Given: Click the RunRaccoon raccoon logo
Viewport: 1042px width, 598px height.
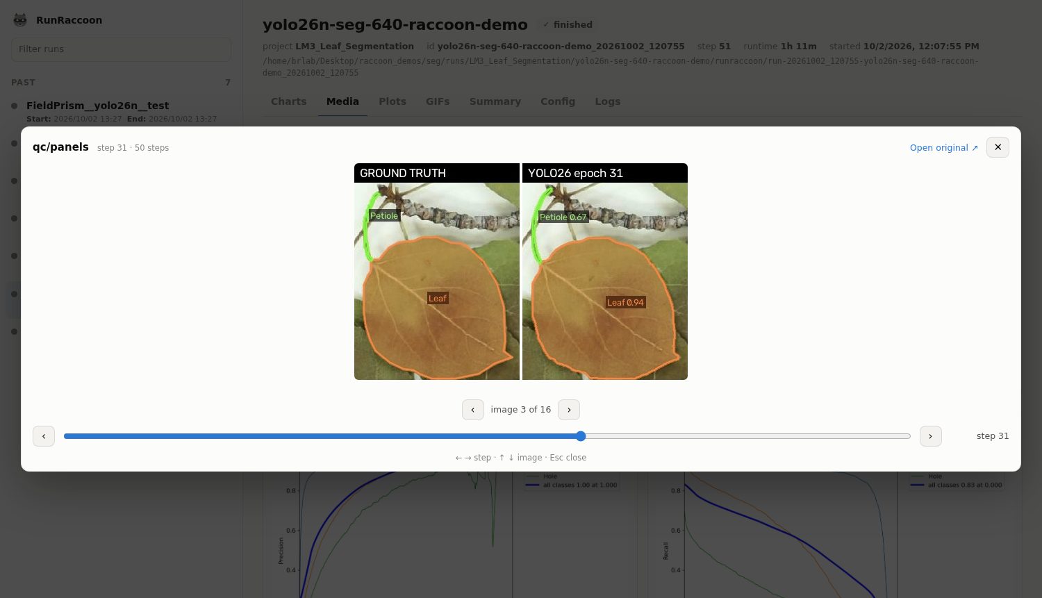Looking at the screenshot, I should point(20,20).
